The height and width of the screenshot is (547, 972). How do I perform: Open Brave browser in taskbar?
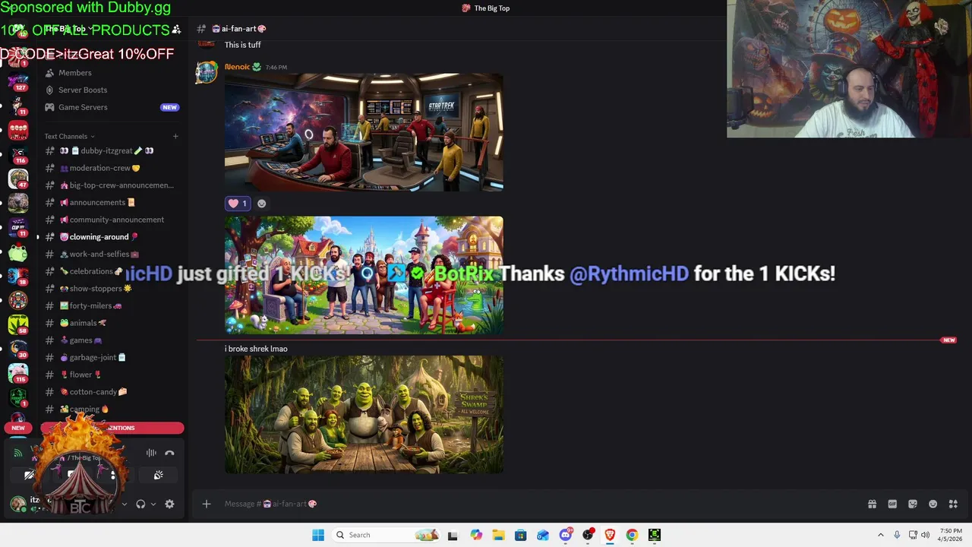coord(609,535)
